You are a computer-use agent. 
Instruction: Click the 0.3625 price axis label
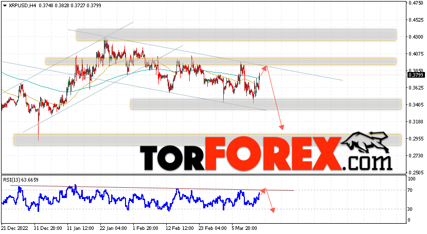pos(416,87)
